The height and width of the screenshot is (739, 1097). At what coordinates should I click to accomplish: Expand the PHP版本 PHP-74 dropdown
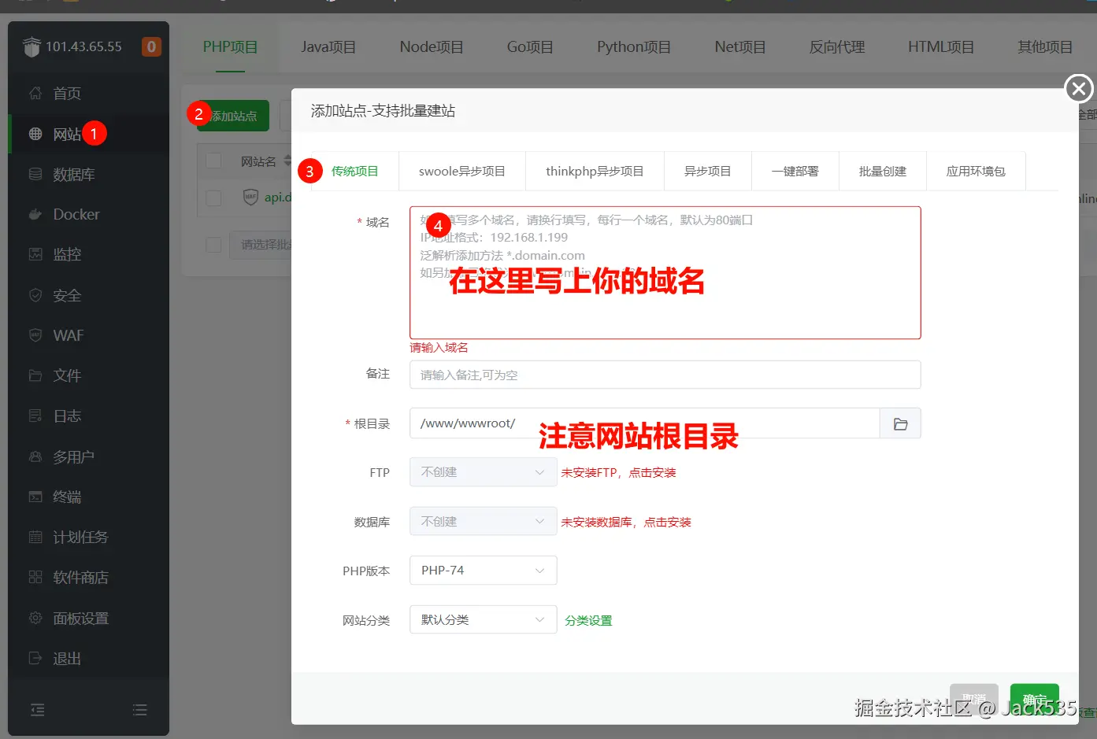[x=484, y=571]
